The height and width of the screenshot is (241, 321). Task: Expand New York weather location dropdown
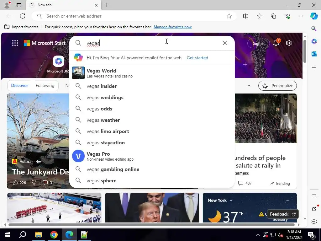tap(231, 200)
